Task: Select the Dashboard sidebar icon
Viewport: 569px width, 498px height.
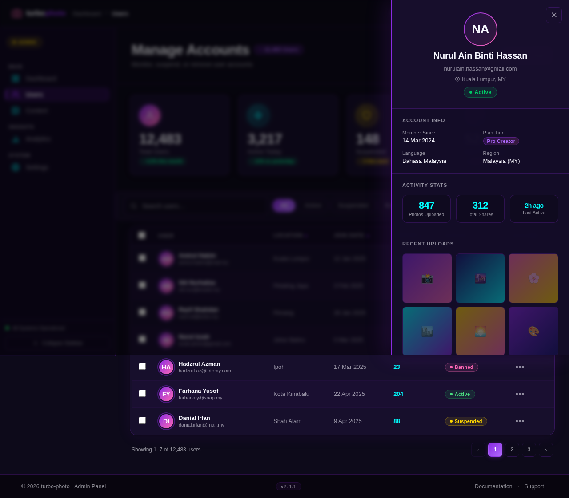Action: [x=15, y=78]
